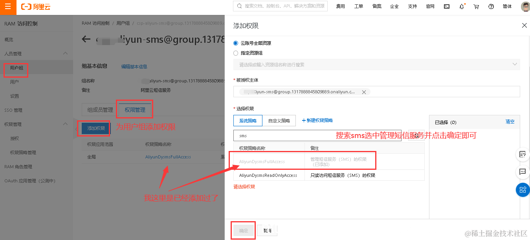
Task: Open the shopping cart icon
Action: (x=476, y=6)
